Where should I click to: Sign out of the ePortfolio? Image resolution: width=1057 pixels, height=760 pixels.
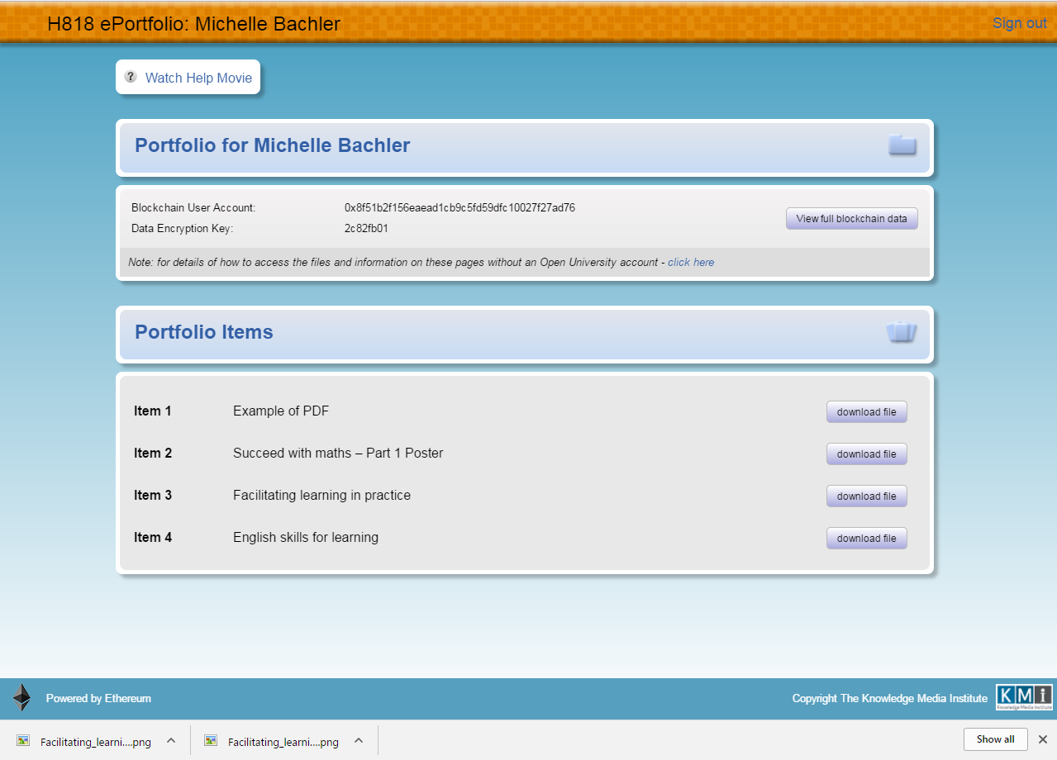click(1019, 23)
